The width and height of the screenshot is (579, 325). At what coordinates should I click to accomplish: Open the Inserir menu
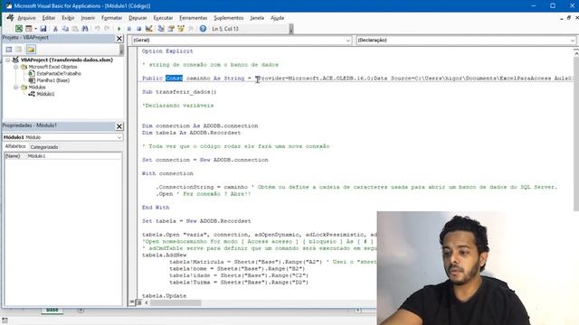[x=88, y=18]
